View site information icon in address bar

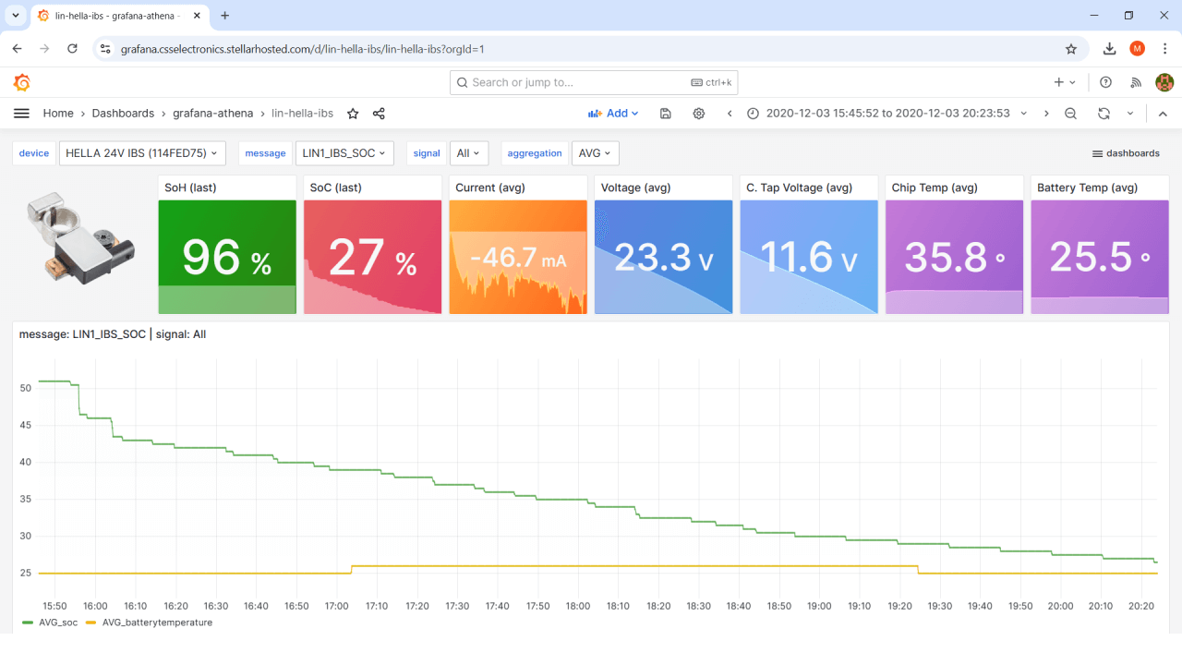(x=105, y=49)
